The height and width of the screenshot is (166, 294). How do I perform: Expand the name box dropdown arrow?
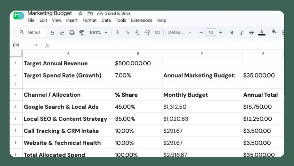(36, 45)
